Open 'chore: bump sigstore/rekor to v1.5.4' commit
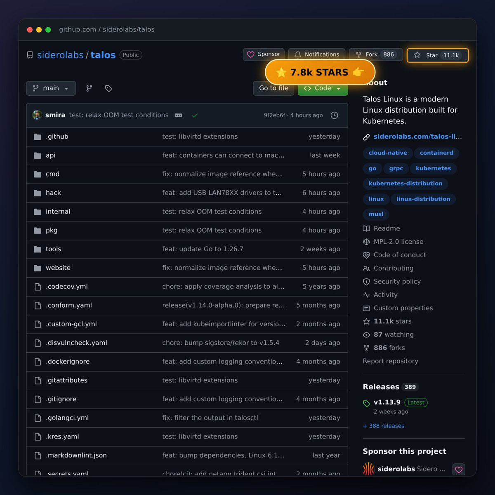 221,343
